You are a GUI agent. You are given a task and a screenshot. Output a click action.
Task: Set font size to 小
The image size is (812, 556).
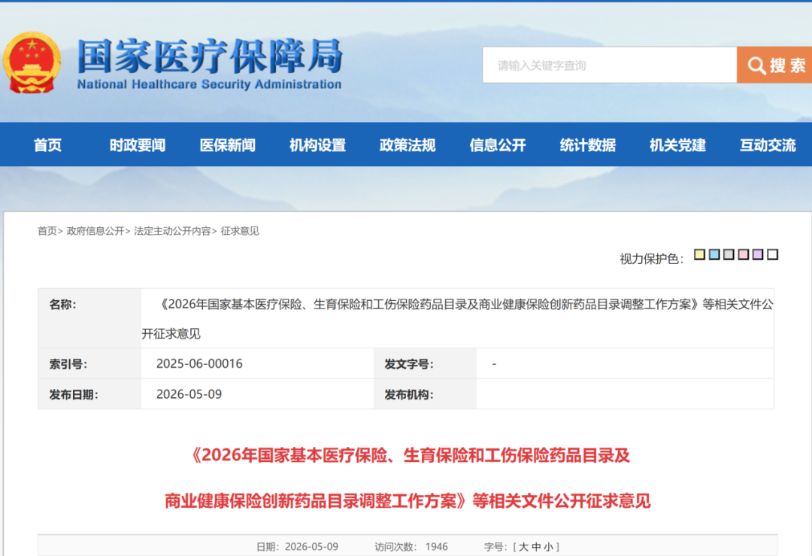point(548,547)
